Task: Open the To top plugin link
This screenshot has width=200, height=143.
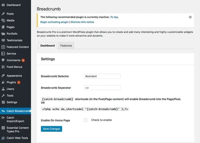Action: click(114, 17)
